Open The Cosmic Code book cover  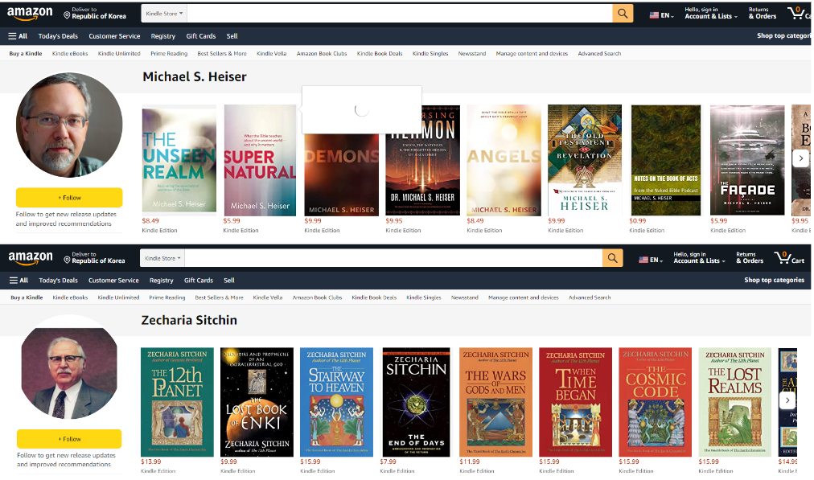[x=656, y=402]
